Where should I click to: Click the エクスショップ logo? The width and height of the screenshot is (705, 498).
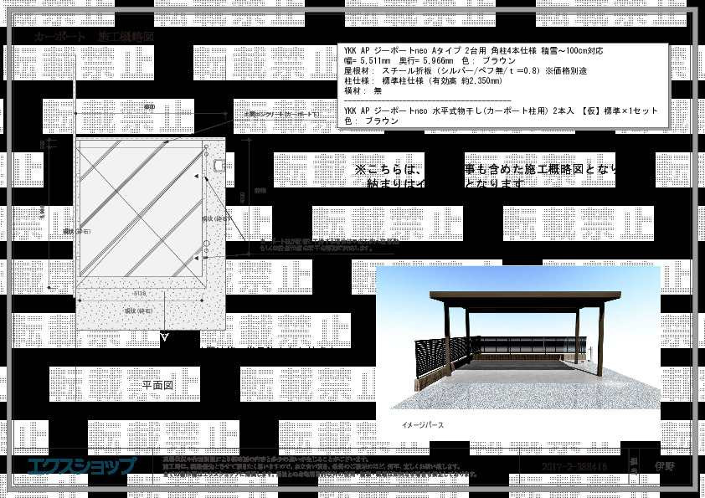click(x=81, y=466)
